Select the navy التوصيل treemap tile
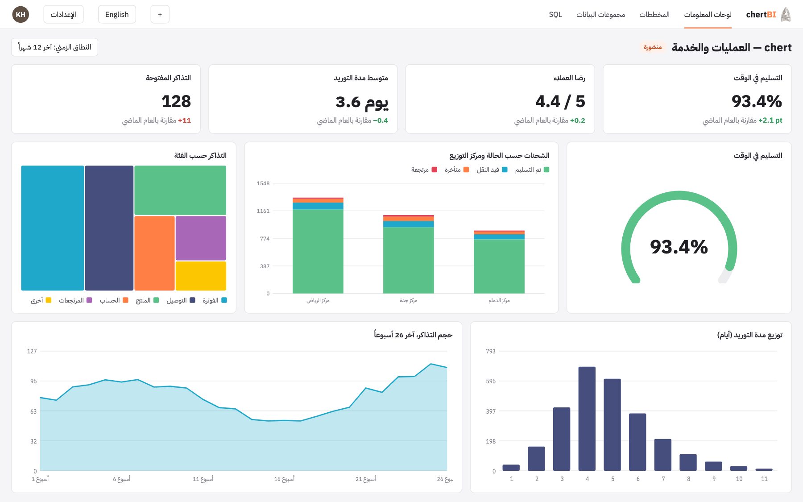 (x=109, y=228)
